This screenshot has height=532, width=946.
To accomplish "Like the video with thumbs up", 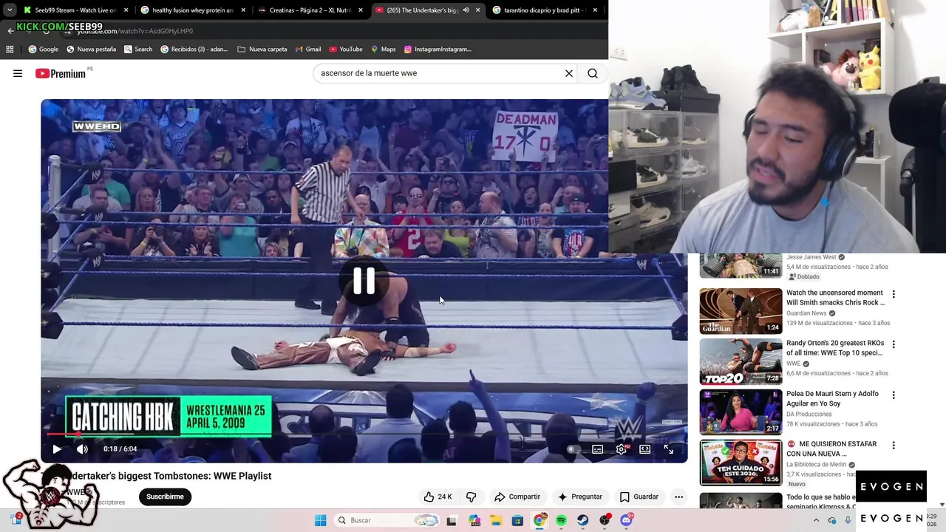I will pyautogui.click(x=438, y=497).
